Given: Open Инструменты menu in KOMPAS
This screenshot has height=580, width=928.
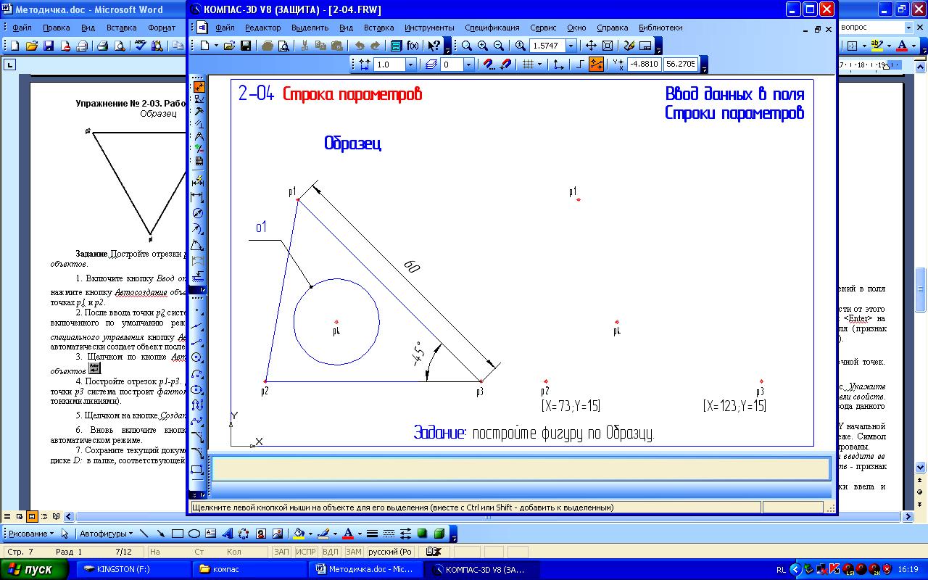Looking at the screenshot, I should 430,28.
